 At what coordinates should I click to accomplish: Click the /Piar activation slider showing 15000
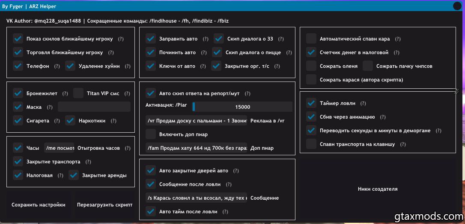[x=242, y=107]
